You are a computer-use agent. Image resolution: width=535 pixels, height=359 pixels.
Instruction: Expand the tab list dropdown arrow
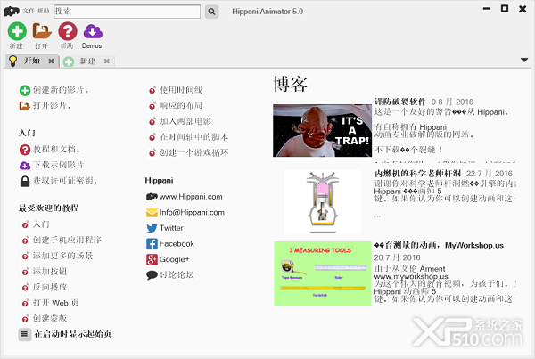(x=524, y=60)
